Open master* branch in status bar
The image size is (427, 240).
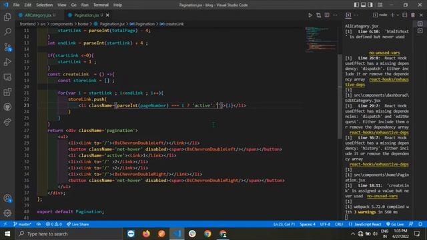[x=22, y=224]
